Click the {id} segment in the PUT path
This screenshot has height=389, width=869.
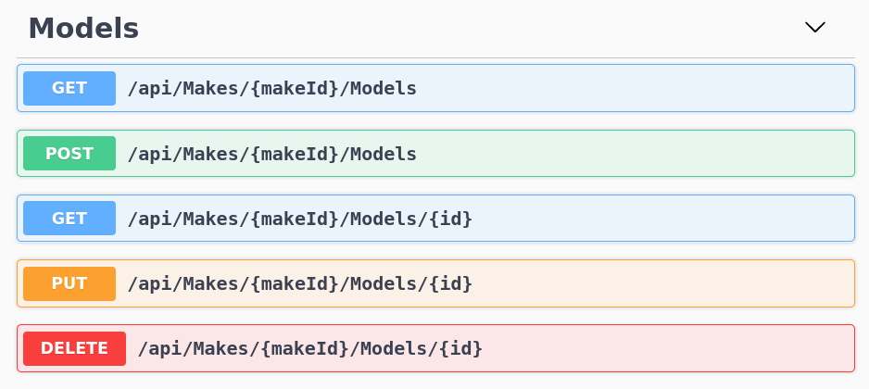coord(452,283)
